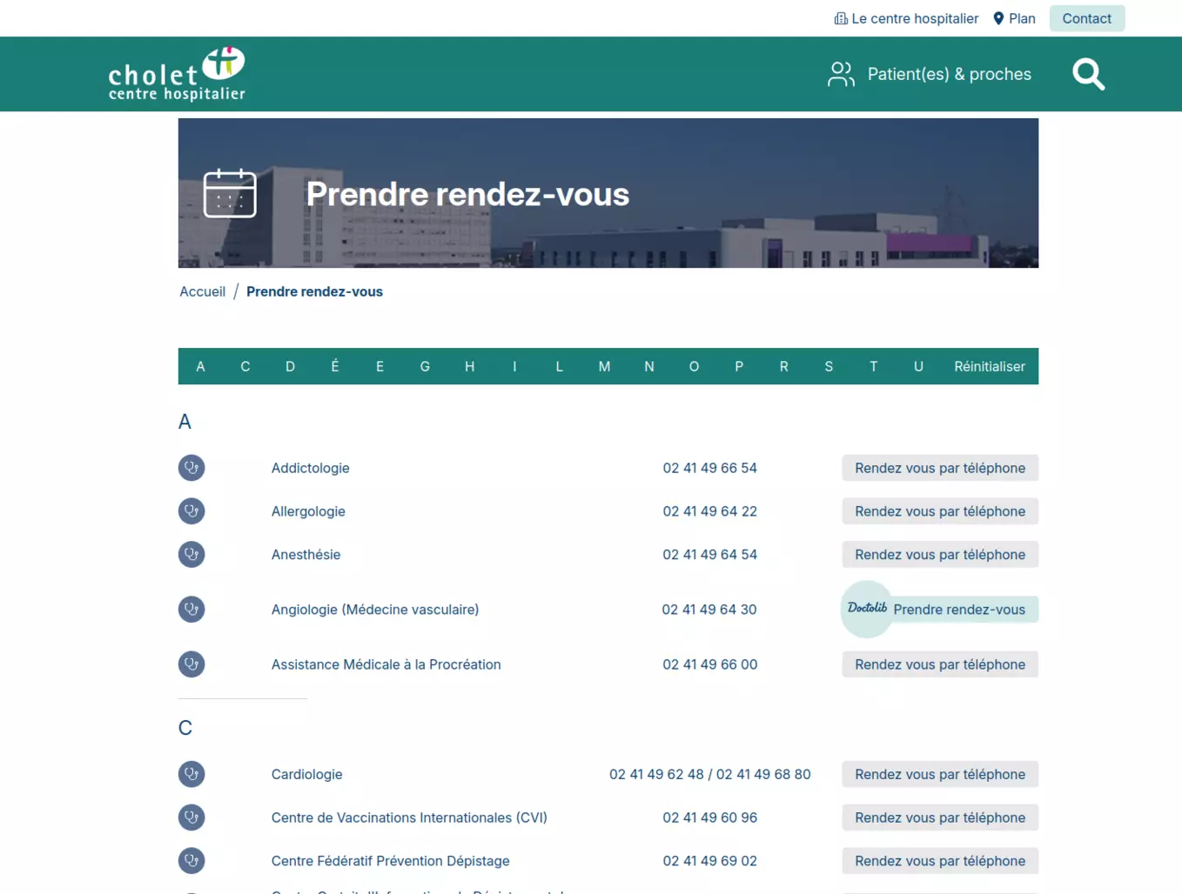Open the Plan location link
The height and width of the screenshot is (894, 1182).
pos(1014,18)
